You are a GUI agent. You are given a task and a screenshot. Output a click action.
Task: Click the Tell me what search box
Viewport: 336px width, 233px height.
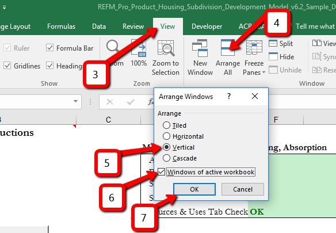(x=315, y=26)
